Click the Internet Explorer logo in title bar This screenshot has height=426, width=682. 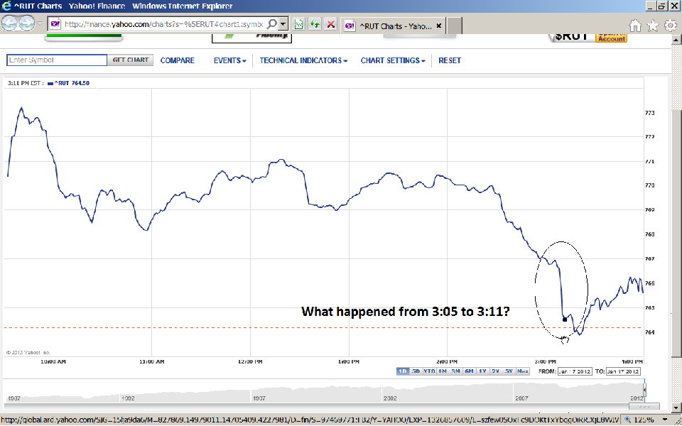click(6, 6)
